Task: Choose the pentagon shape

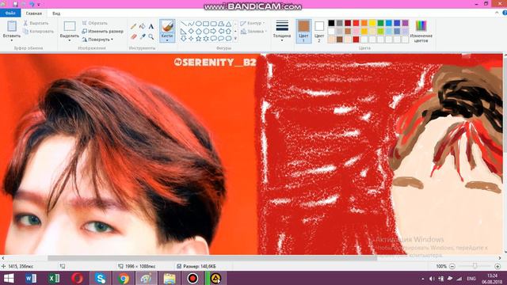Action: tap(199, 32)
